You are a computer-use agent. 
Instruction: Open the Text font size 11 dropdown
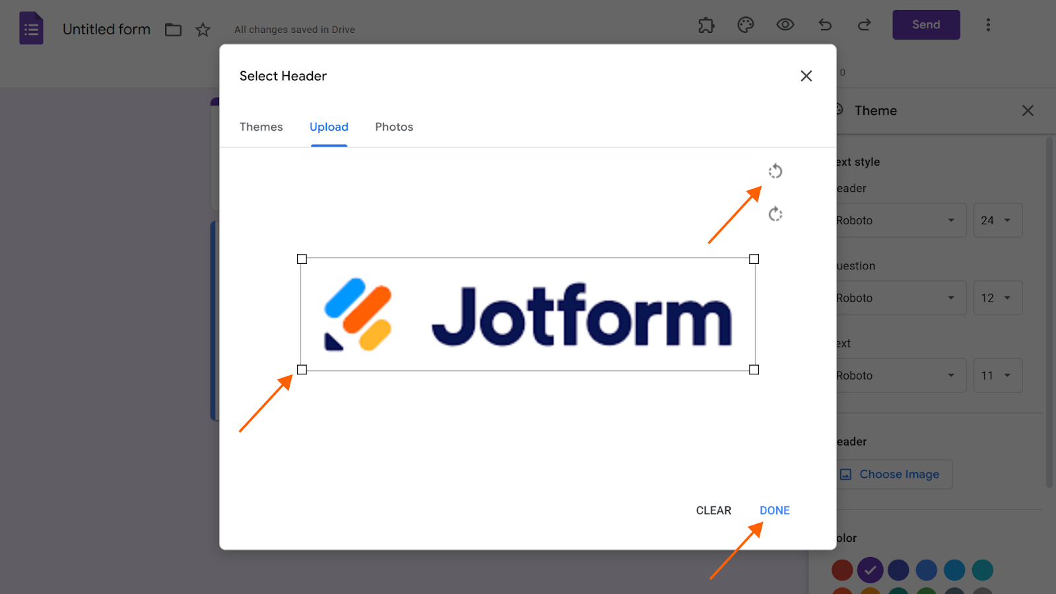(998, 376)
